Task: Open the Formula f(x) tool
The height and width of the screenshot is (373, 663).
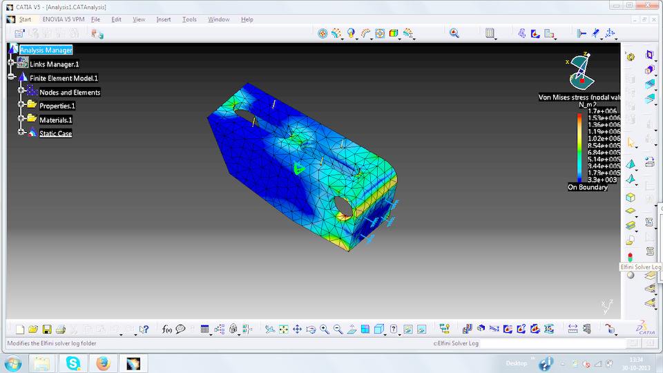Action: (x=167, y=329)
